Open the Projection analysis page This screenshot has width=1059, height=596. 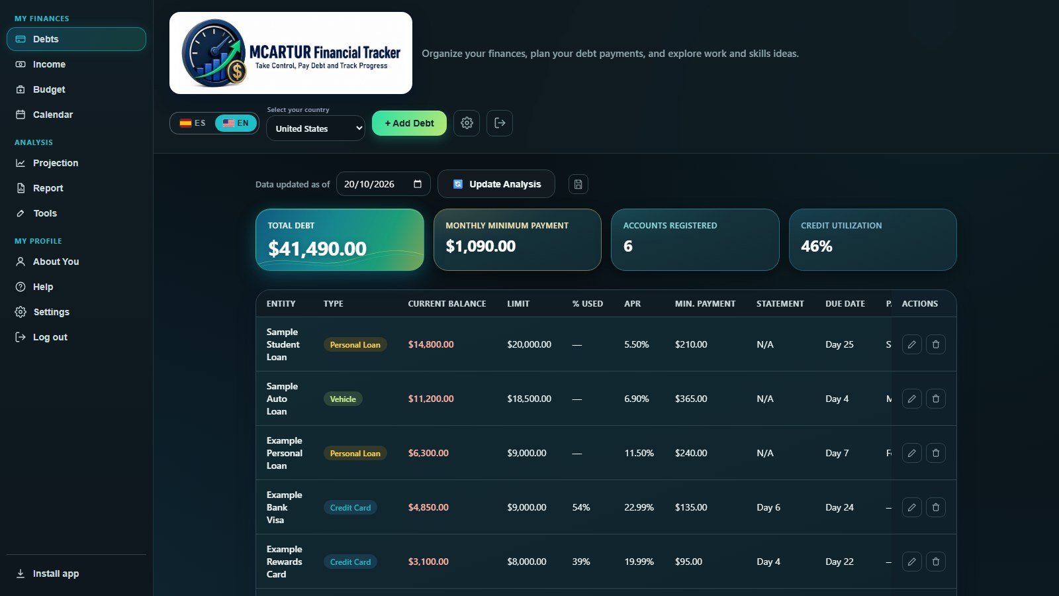point(76,163)
